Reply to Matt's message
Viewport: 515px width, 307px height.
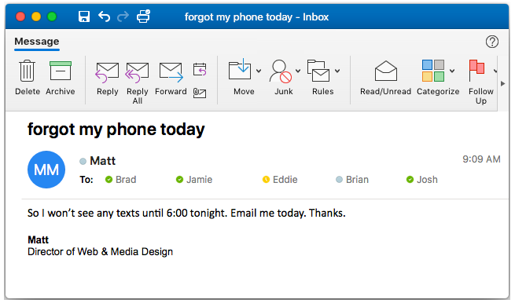coord(107,78)
